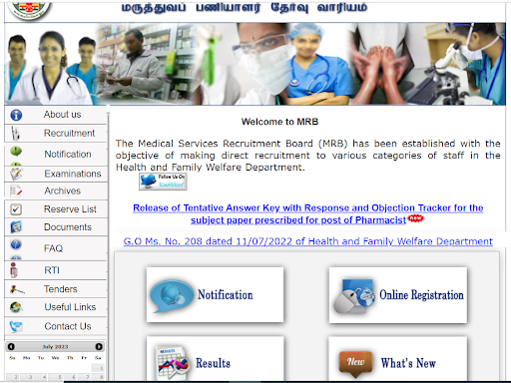Open G.O Ms. No. 208 link
Image resolution: width=511 pixels, height=383 pixels.
(307, 241)
